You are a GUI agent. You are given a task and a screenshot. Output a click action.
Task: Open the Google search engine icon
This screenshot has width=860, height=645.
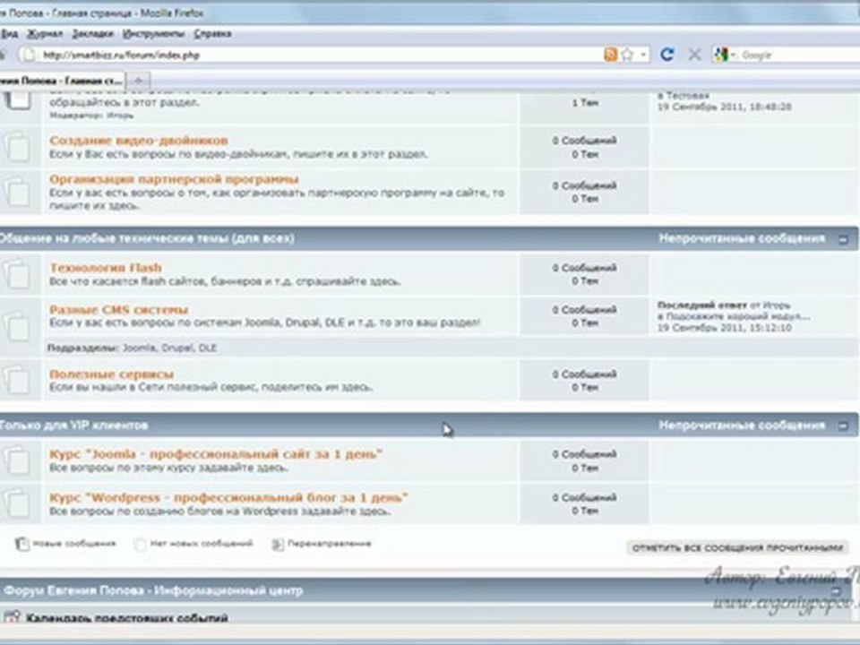[x=720, y=55]
